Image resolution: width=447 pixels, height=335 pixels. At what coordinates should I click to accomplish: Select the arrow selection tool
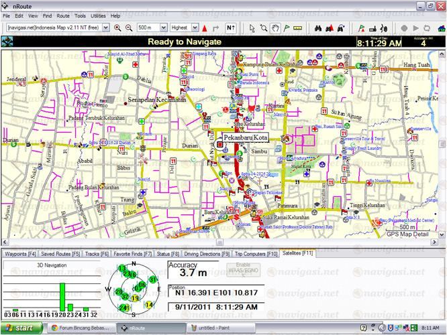pos(252,28)
